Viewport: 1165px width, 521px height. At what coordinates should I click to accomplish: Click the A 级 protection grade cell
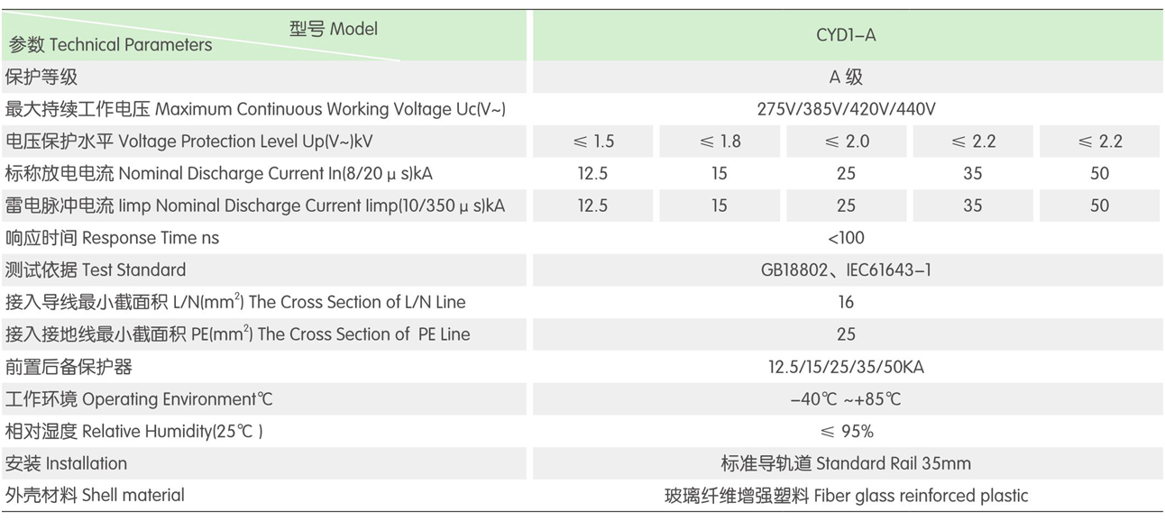point(845,78)
